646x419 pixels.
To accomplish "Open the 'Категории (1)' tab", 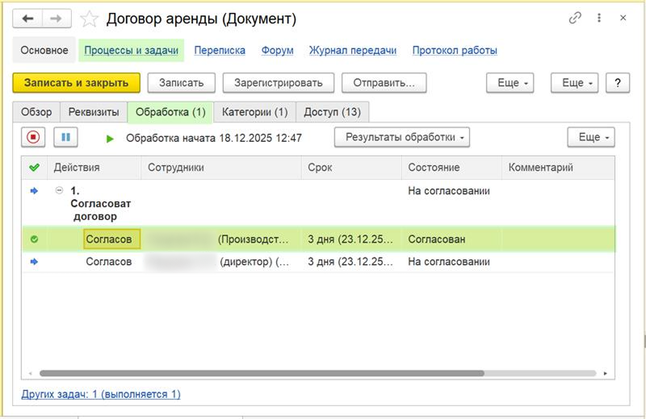I will 254,112.
